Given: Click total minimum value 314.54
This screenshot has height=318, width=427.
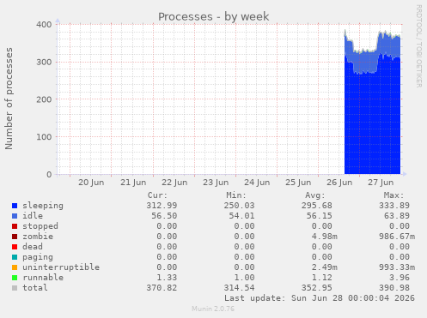Looking at the screenshot, I should 239,288.
